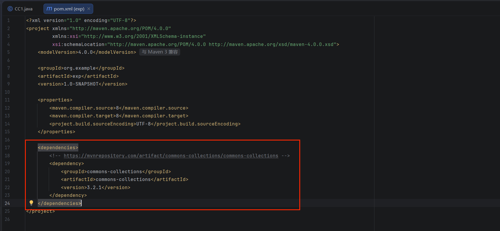Switch to the CC1.java editor tab
This screenshot has width=500, height=231.
click(x=20, y=9)
